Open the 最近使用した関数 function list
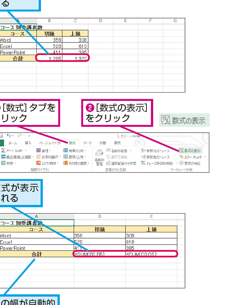The image size is (226, 305). coord(18,157)
